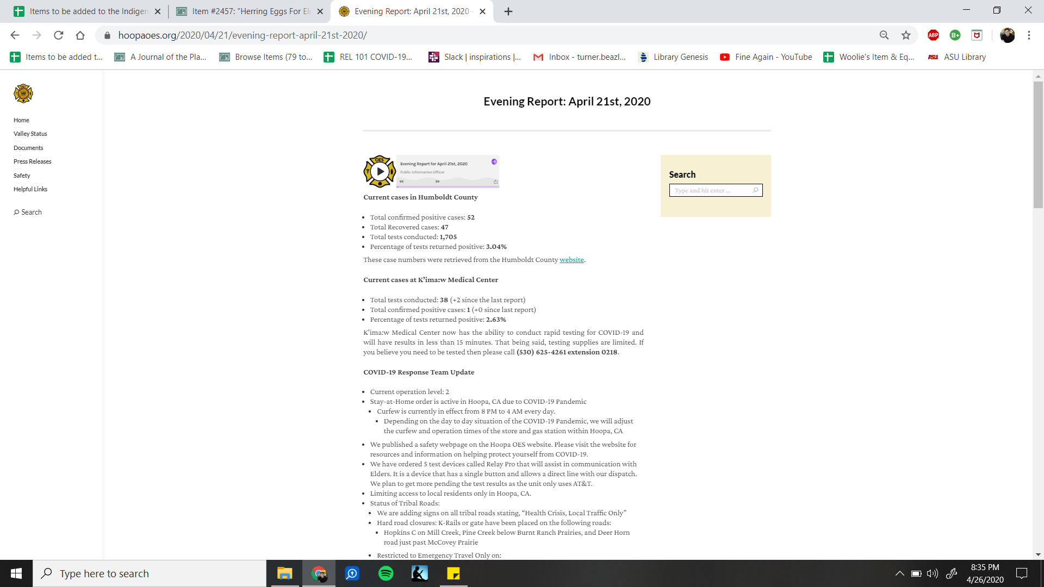This screenshot has height=587, width=1044.
Task: Click the audio player fast-forward button
Action: pyautogui.click(x=437, y=182)
